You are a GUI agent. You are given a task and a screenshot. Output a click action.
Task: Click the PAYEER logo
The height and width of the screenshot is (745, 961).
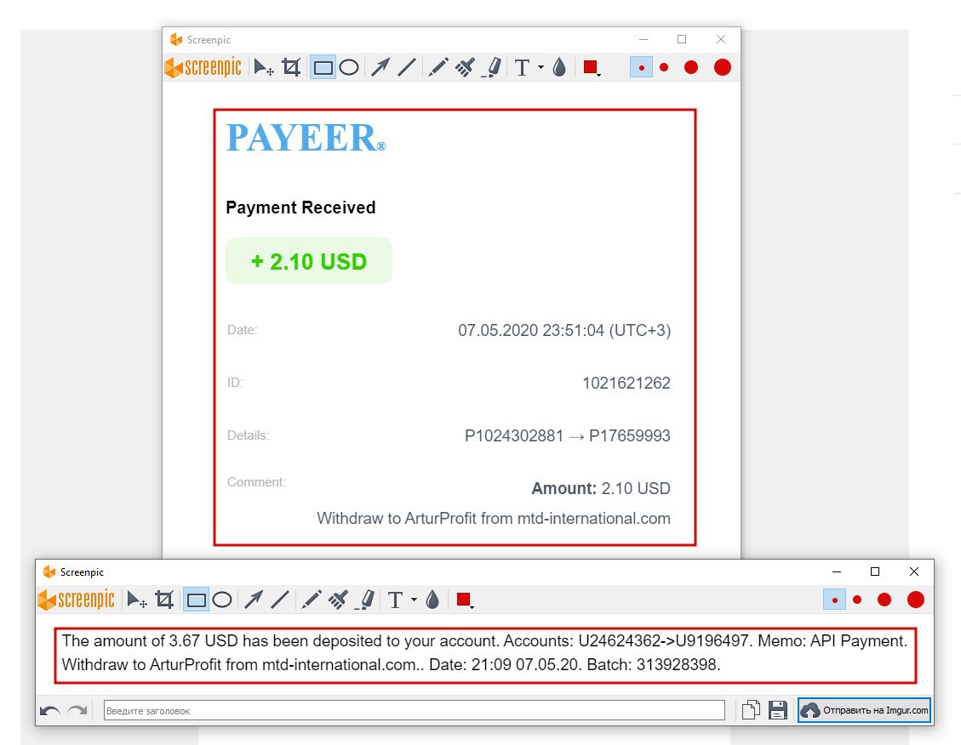[306, 137]
